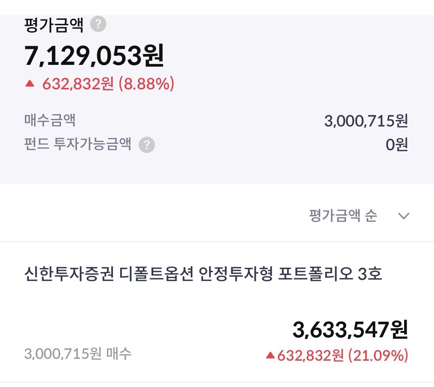Open the 신한투자증권 디폴트옵션 안정투자형 포트폴리오 3호 fund

pyautogui.click(x=203, y=274)
